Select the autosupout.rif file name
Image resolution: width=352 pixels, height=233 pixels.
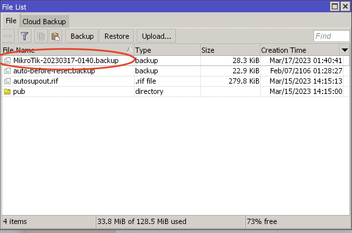click(x=36, y=81)
